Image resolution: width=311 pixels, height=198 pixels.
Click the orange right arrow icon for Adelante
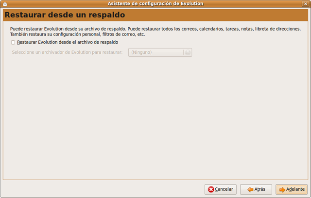282,189
